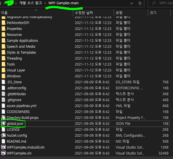Click the Styles & Templates folder icon
This screenshot has height=159, width=173.
[3, 53]
